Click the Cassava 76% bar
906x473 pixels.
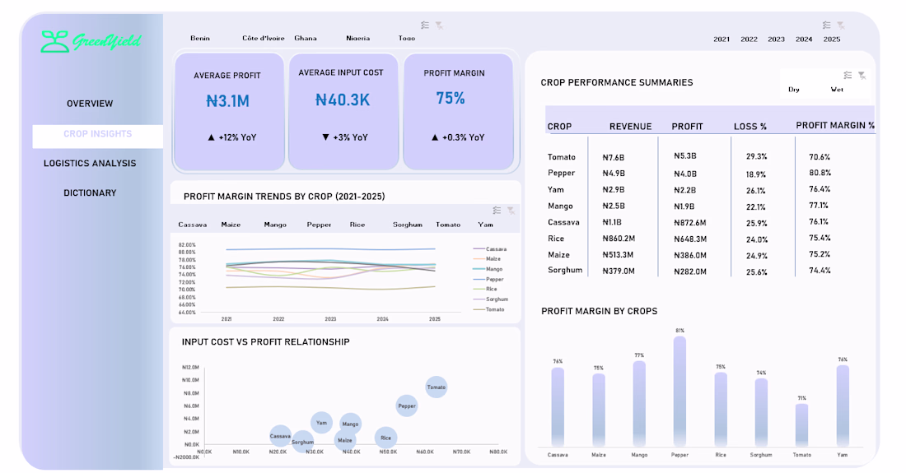[558, 407]
